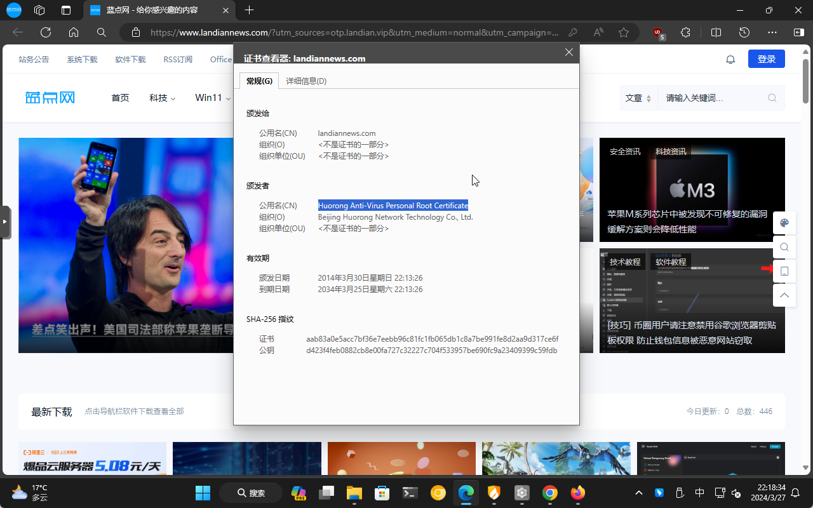
Task: Click the certificate SHA-256 fingerprint value
Action: tap(432, 339)
